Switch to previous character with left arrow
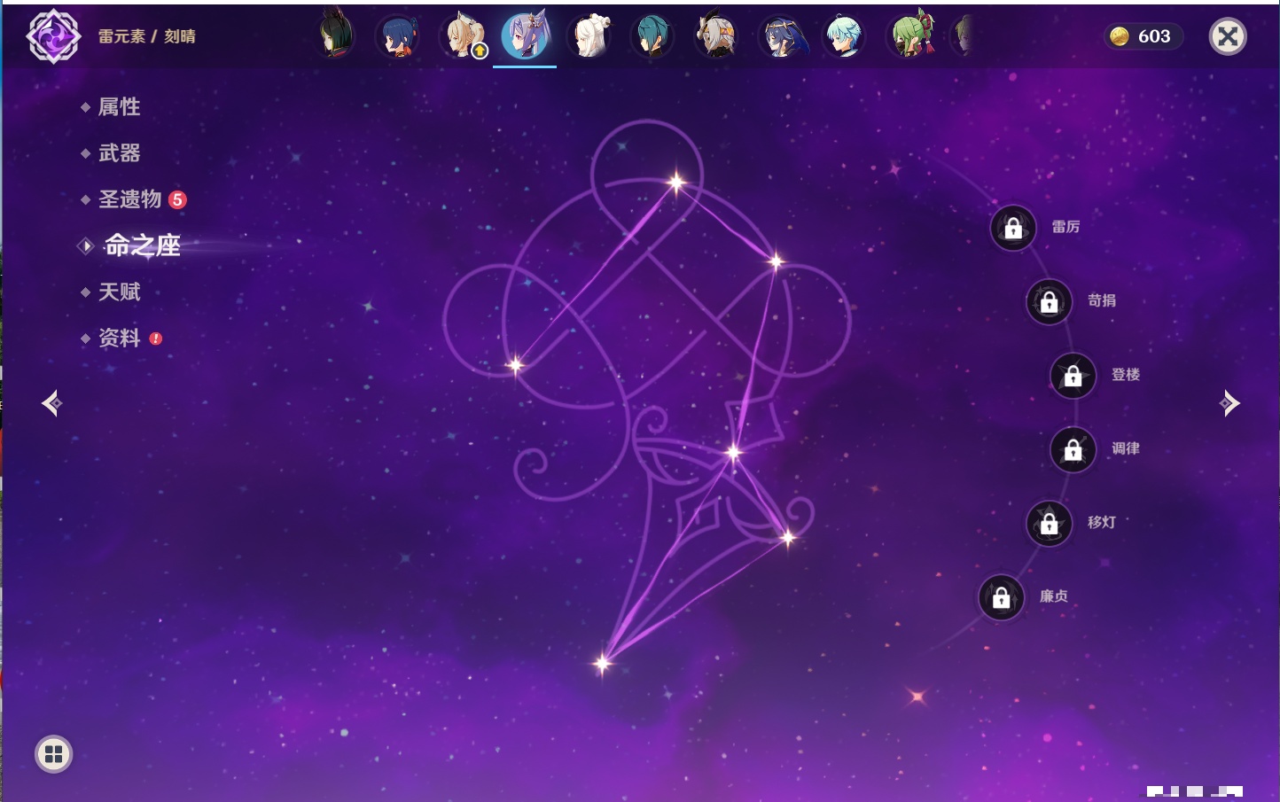The image size is (1280, 802). (x=52, y=403)
